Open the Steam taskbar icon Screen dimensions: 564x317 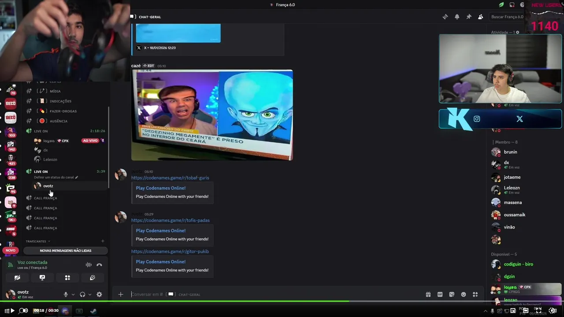(93, 311)
